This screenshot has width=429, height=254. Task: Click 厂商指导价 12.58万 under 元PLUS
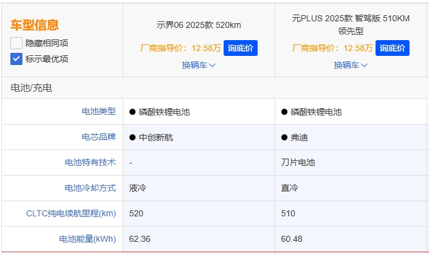pyautogui.click(x=332, y=48)
